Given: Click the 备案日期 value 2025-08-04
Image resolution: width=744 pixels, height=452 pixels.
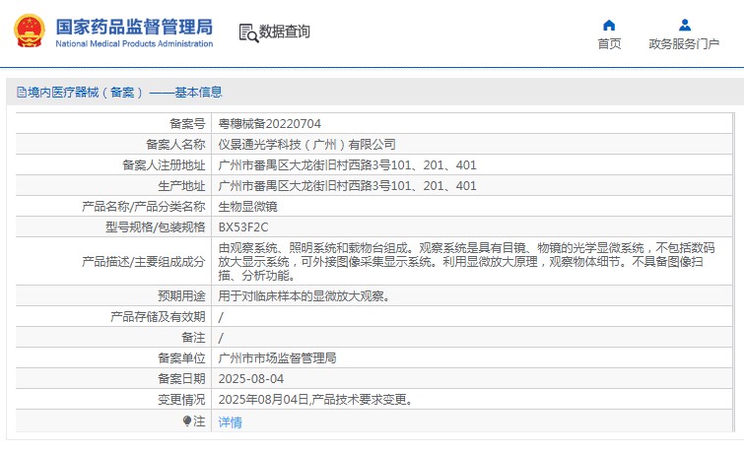Looking at the screenshot, I should (x=250, y=378).
